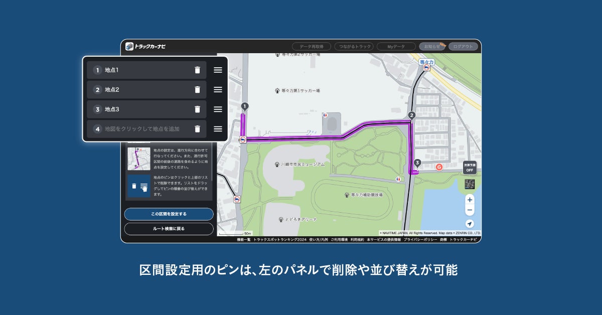Select the 地点2 list row
Image resolution: width=602 pixels, height=315 pixels.
tap(146, 90)
